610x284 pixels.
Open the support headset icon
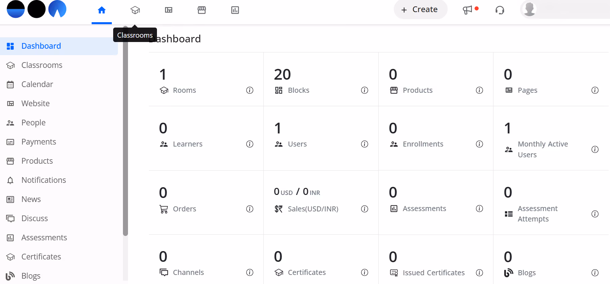click(x=500, y=10)
